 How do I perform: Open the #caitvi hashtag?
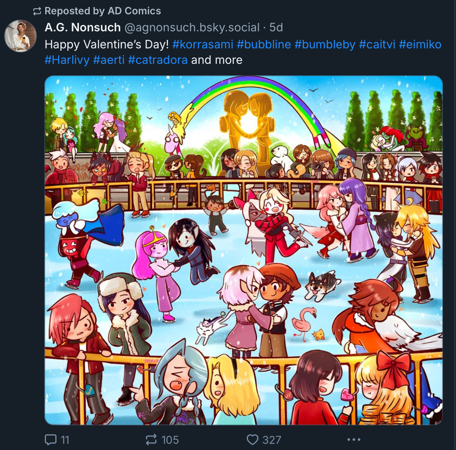pyautogui.click(x=377, y=44)
